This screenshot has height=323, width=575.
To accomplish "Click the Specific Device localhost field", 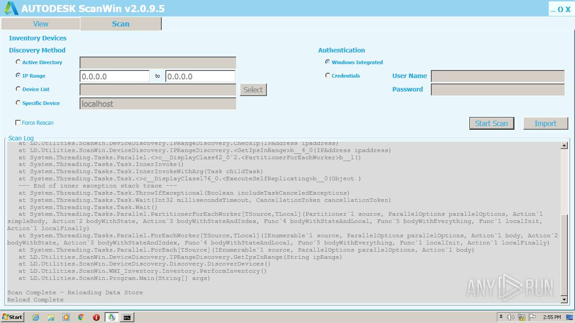I will coord(158,104).
